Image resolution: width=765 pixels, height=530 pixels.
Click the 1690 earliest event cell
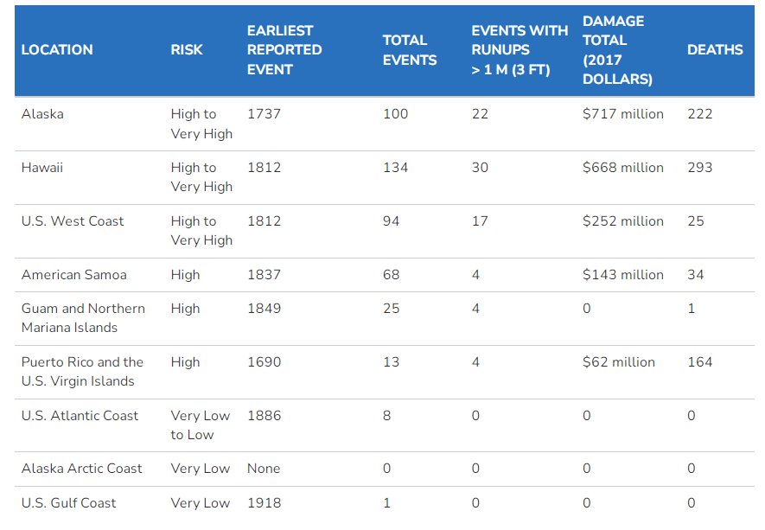(264, 362)
